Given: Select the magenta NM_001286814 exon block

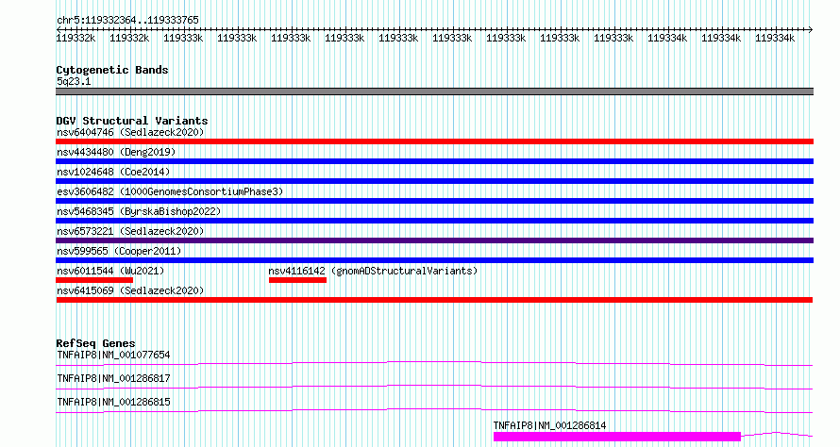Looking at the screenshot, I should click(616, 437).
